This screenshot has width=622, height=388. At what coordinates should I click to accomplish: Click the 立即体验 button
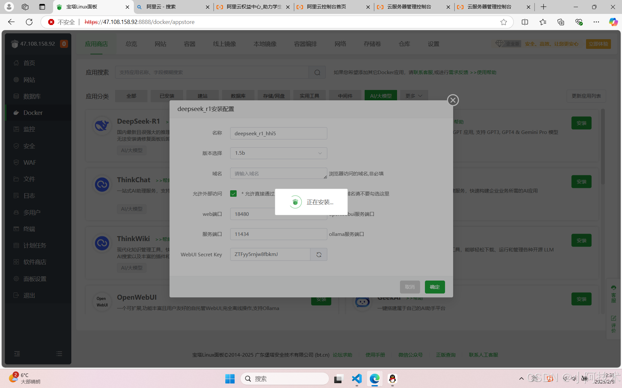click(x=598, y=44)
